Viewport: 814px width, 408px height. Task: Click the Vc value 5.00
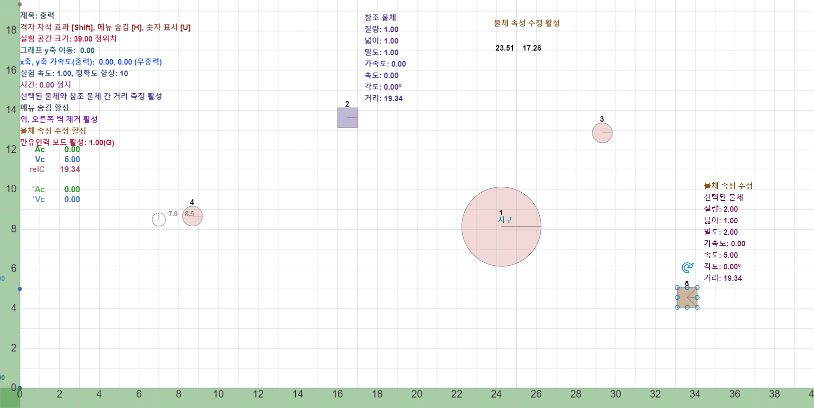(x=72, y=159)
